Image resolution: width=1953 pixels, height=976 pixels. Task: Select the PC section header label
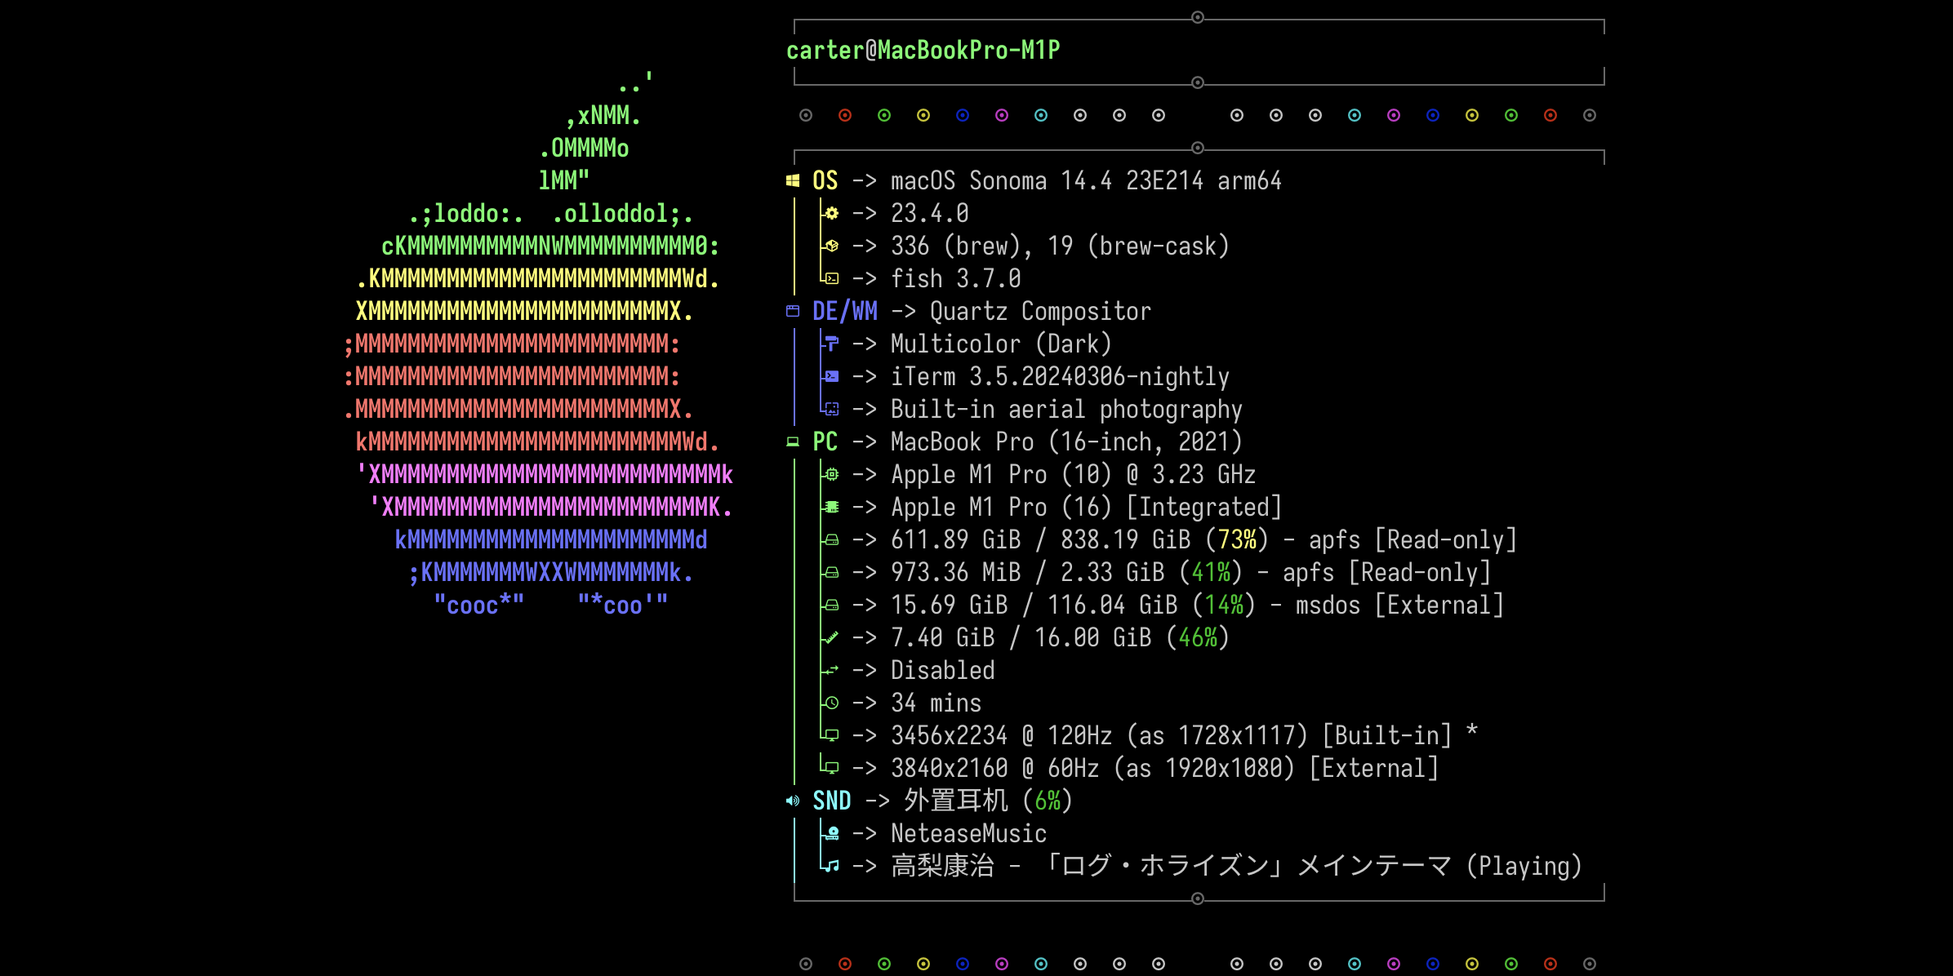click(825, 441)
